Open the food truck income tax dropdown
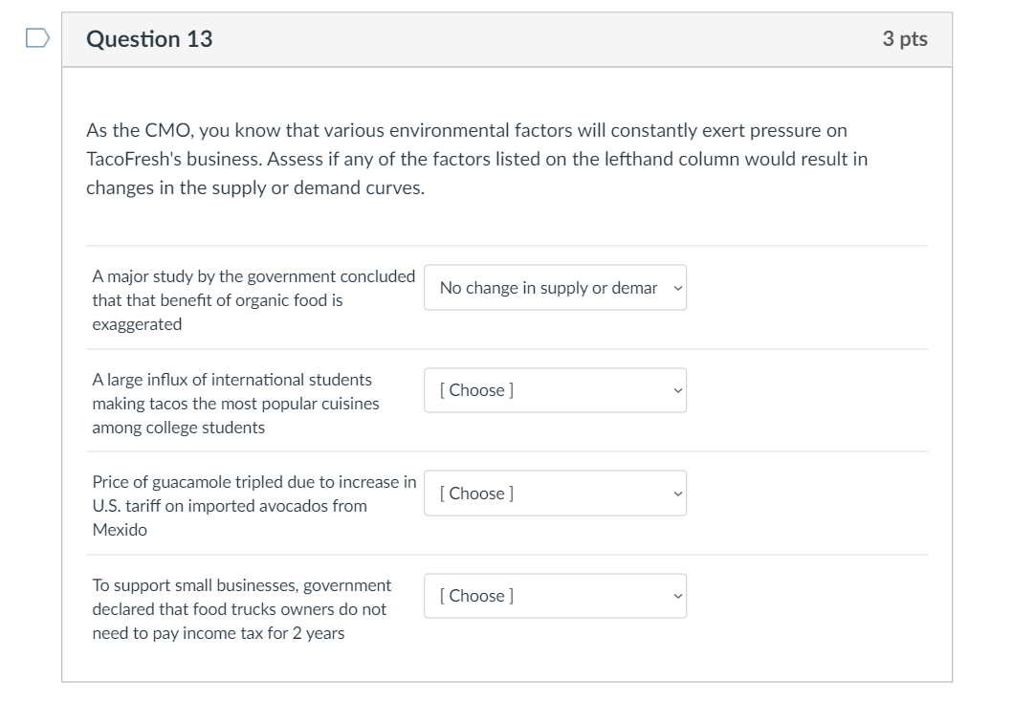1035x703 pixels. (555, 596)
